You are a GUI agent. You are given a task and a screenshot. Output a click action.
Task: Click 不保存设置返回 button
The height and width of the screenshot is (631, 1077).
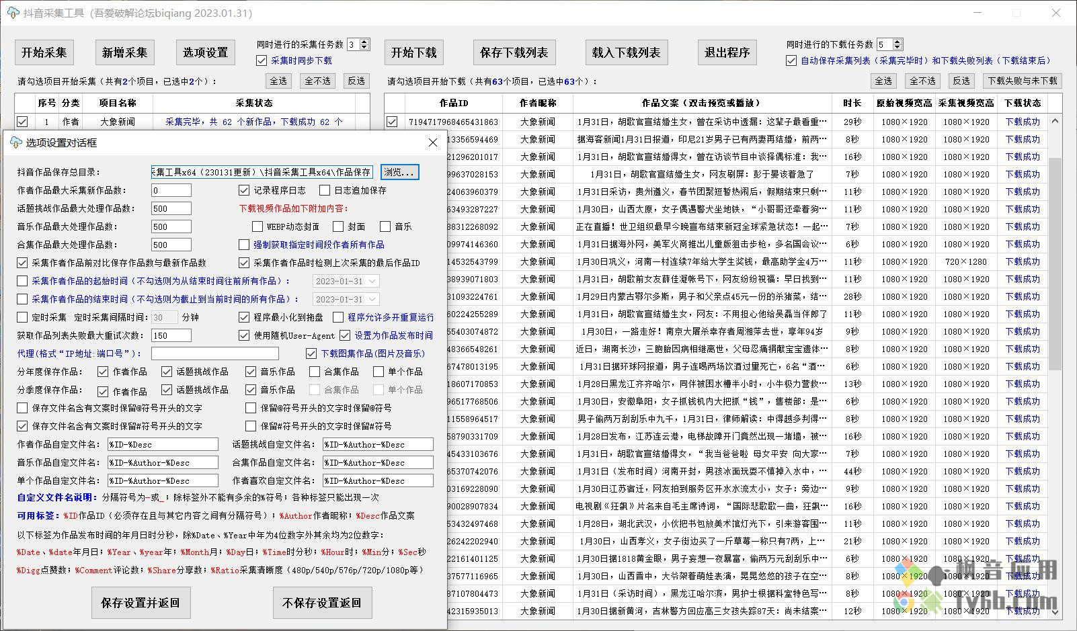pos(322,603)
